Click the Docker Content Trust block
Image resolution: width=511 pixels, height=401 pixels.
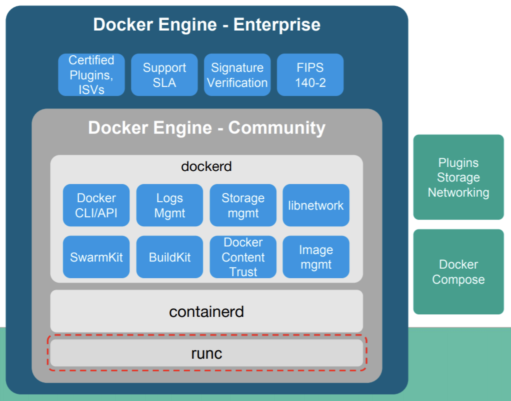point(243,257)
